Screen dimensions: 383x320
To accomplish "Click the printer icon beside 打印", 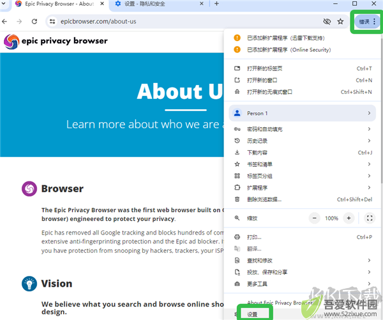I will point(237,237).
